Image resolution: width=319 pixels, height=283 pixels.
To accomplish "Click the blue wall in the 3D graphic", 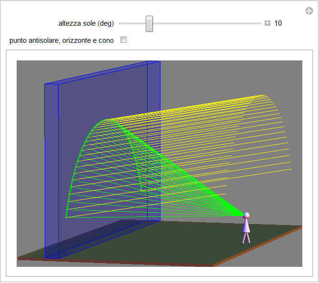I will click(102, 160).
